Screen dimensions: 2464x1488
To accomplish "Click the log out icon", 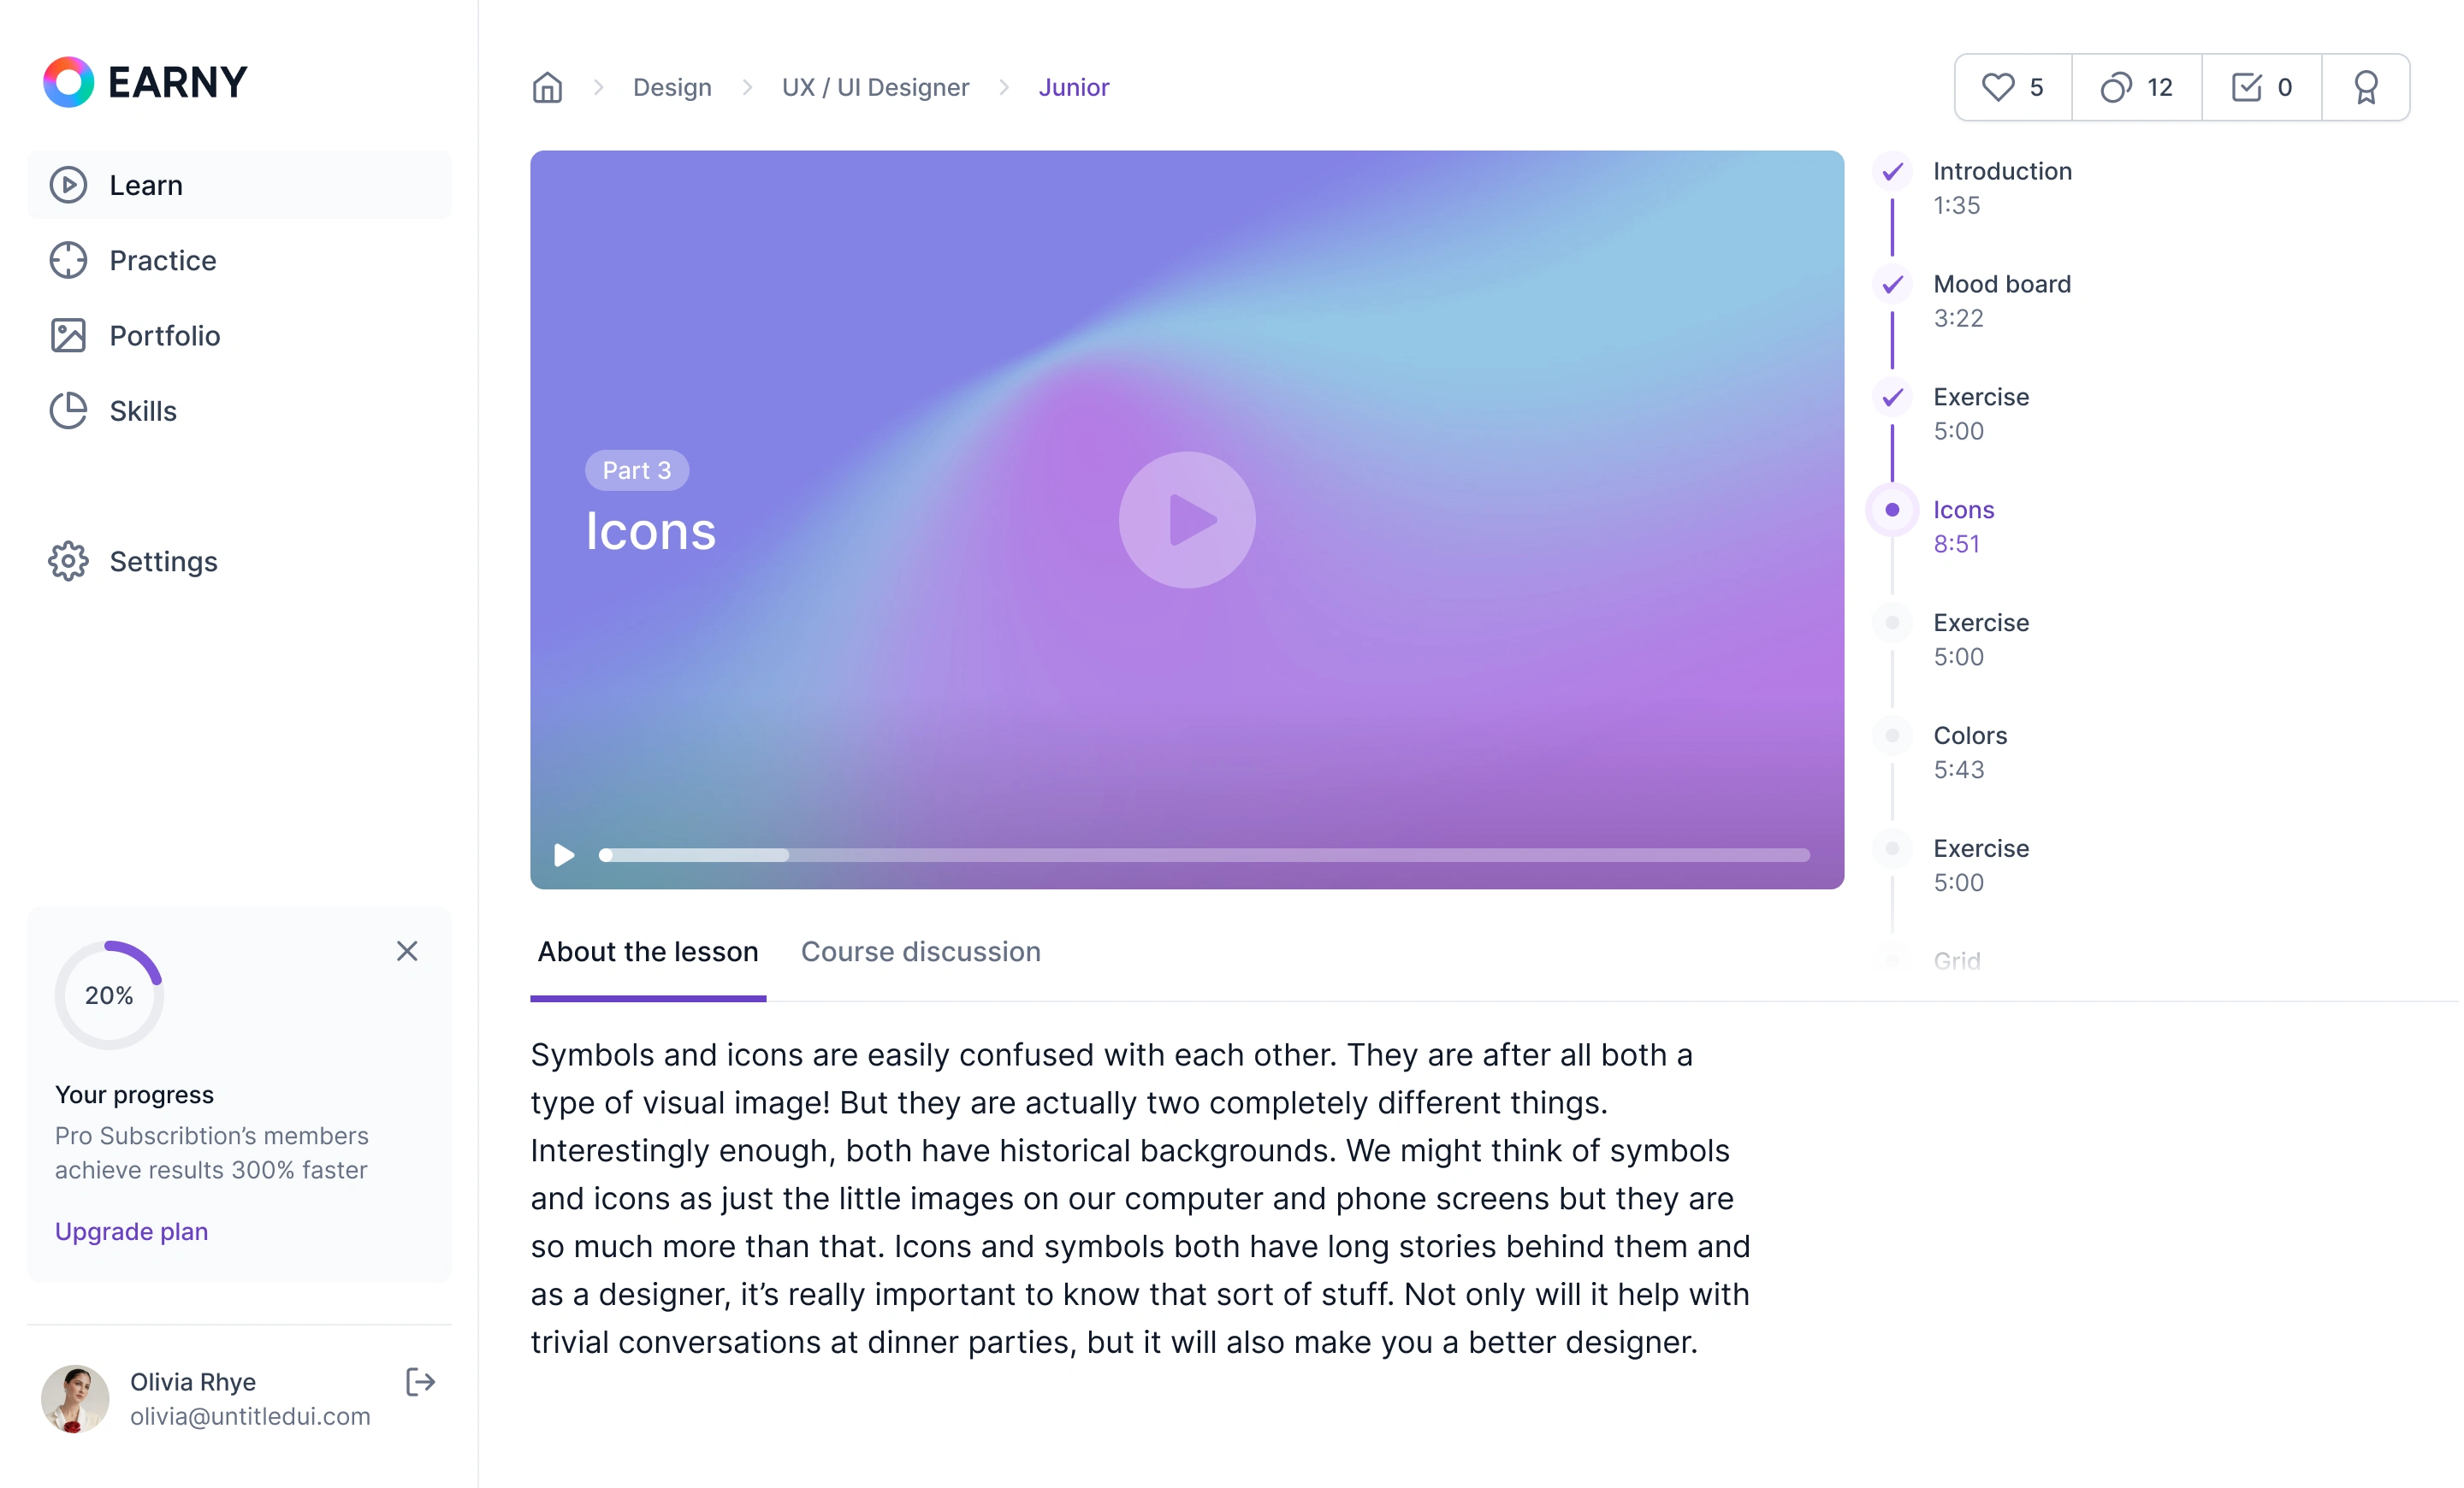I will (x=420, y=1382).
